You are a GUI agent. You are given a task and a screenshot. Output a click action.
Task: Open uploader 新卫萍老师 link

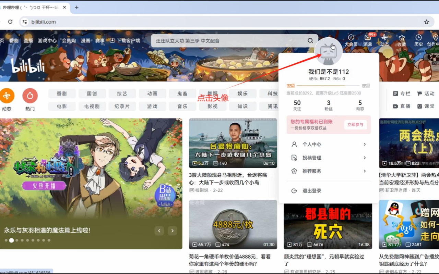(x=393, y=190)
